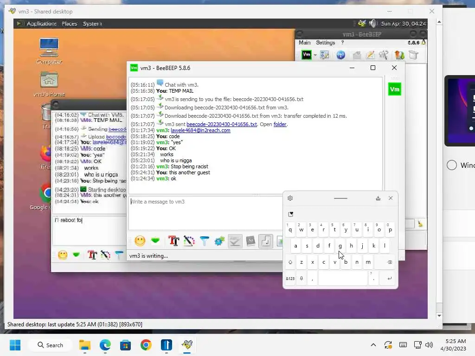
Task: Toggle the spell check ABC icon
Action: tap(235, 241)
